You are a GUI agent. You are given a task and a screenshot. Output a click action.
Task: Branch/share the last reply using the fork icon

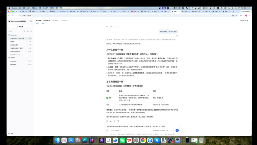[x=118, y=121]
